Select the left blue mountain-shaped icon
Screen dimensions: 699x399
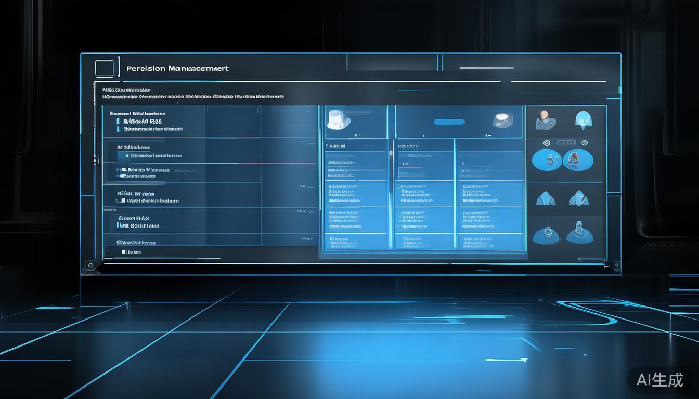pos(546,198)
